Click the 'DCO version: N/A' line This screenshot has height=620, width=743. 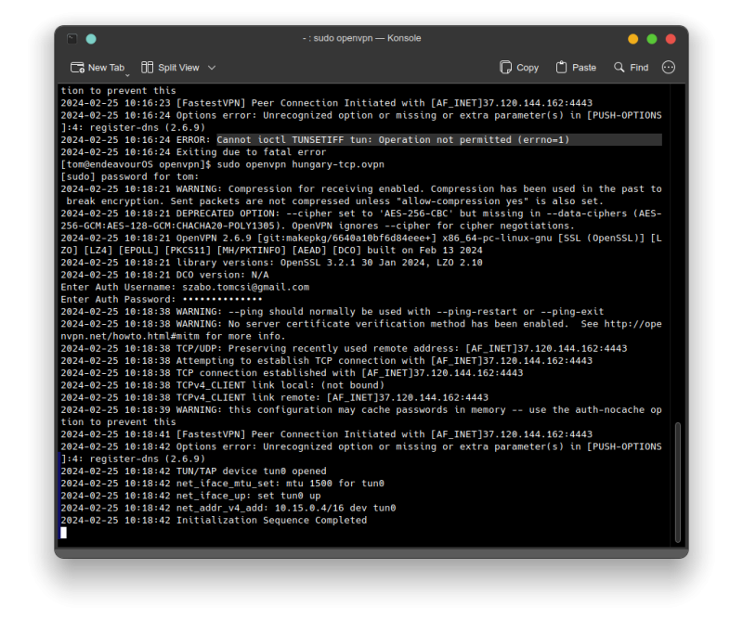(164, 275)
